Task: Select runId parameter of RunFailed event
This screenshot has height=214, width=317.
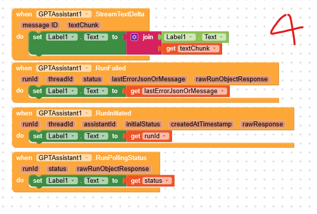Action: (30, 79)
